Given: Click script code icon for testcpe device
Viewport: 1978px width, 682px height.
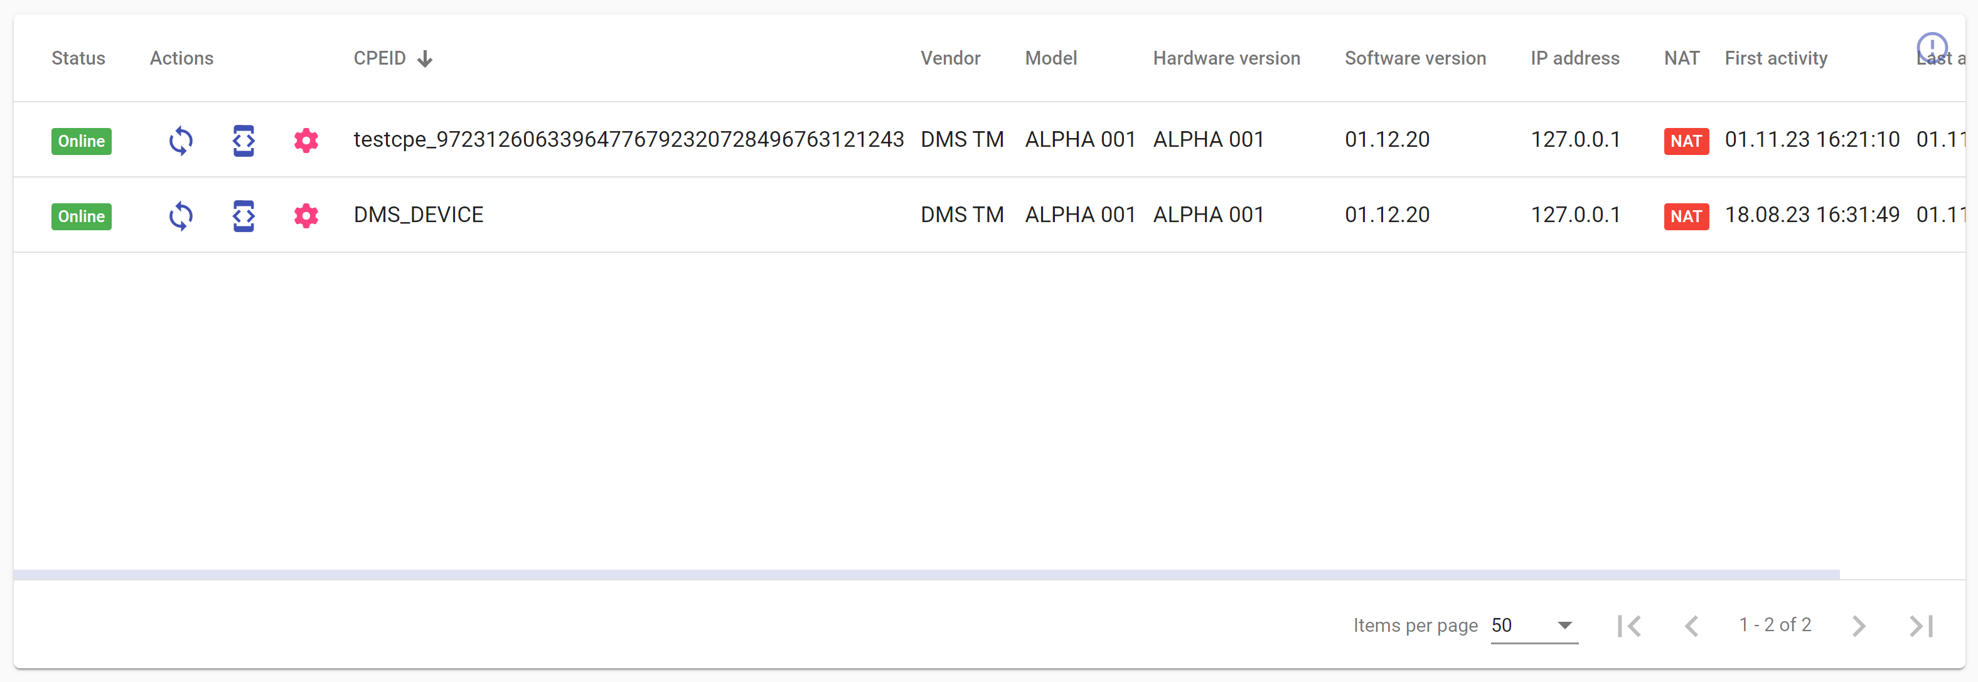Looking at the screenshot, I should 243,141.
